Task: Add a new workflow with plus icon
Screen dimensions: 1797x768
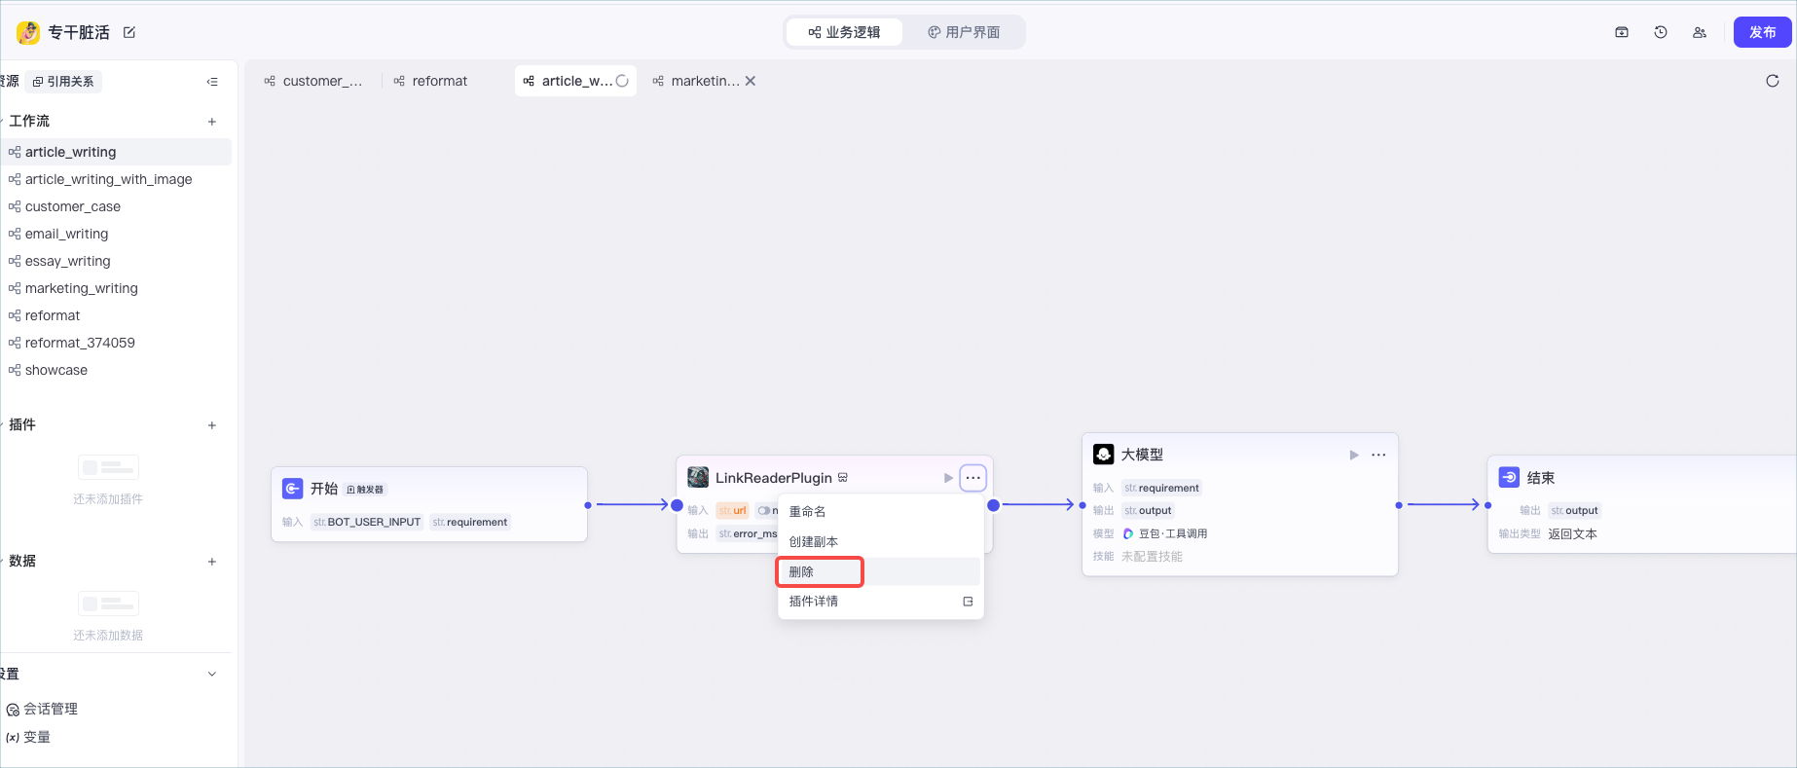Action: tap(212, 122)
